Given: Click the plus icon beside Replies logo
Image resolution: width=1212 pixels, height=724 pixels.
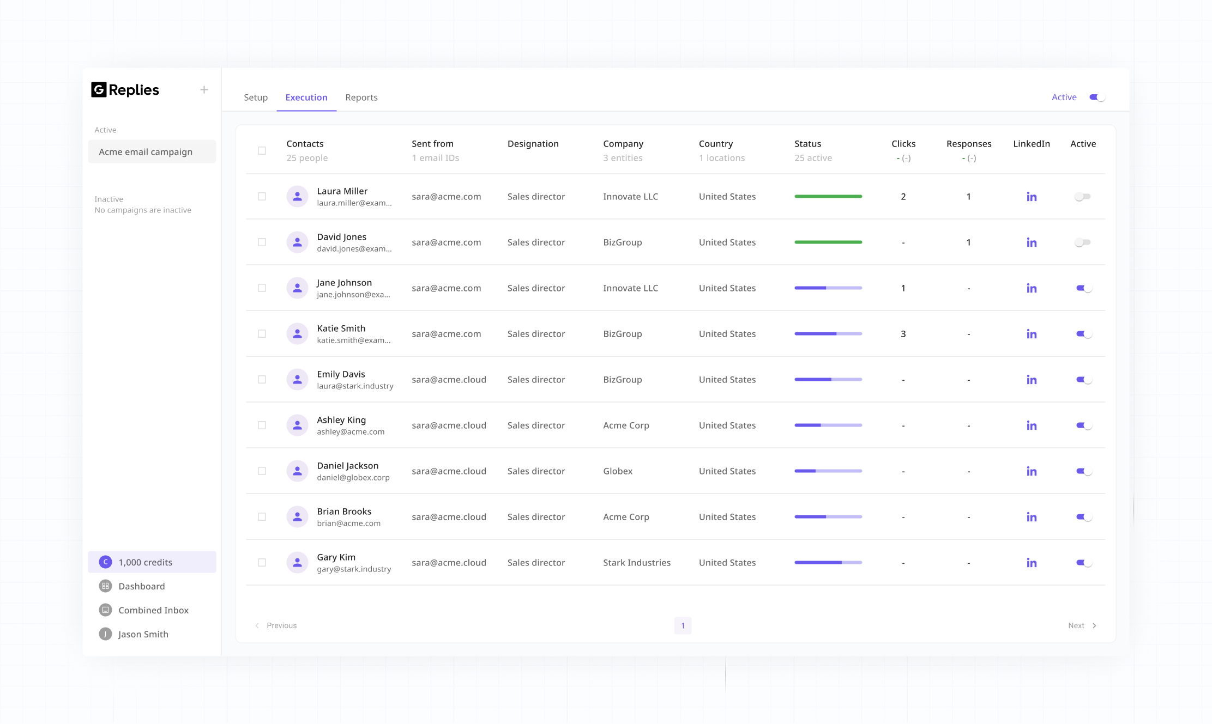Looking at the screenshot, I should tap(204, 89).
